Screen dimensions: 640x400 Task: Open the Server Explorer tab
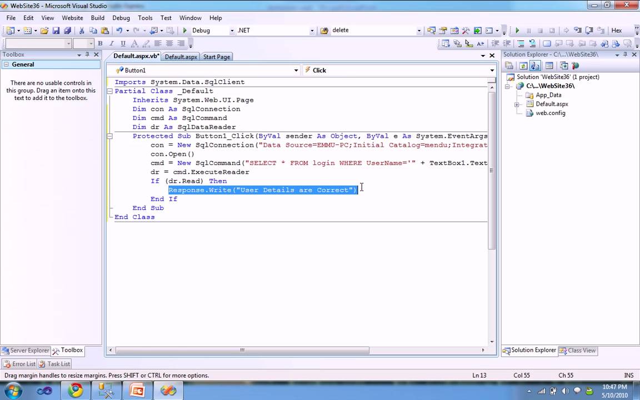coord(26,351)
